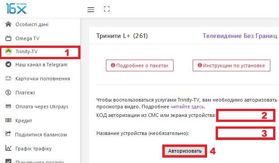Open Инструкции по установке

pyautogui.click(x=232, y=65)
